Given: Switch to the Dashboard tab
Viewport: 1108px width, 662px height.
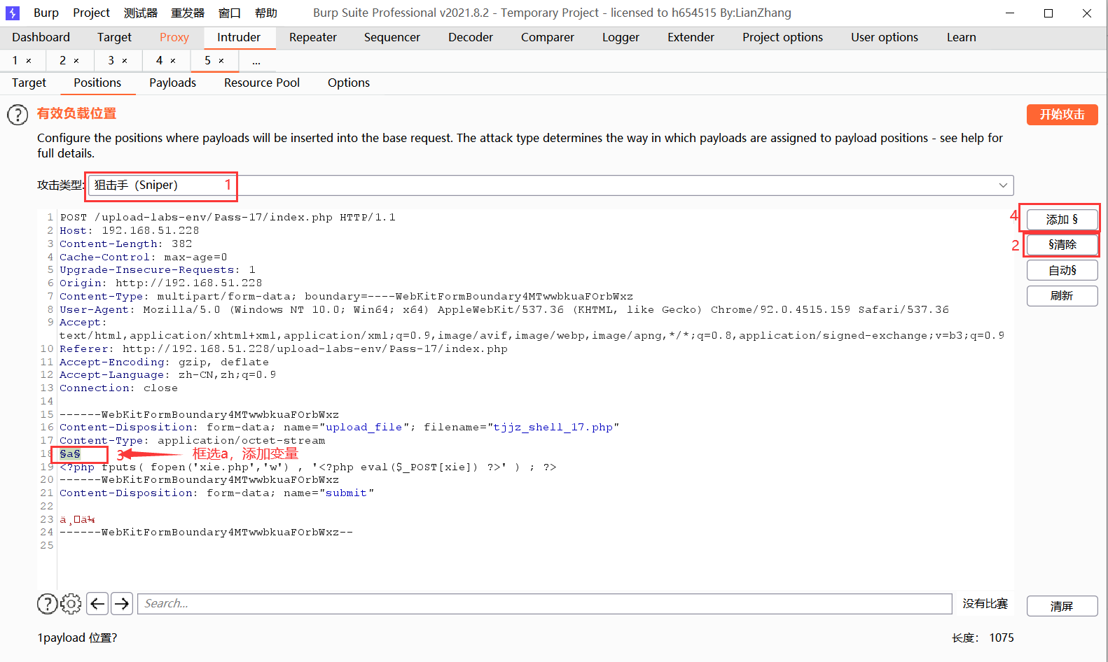Looking at the screenshot, I should click(x=41, y=38).
